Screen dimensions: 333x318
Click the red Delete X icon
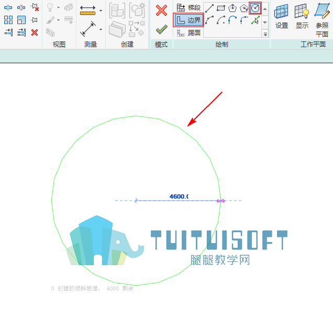coord(35,32)
